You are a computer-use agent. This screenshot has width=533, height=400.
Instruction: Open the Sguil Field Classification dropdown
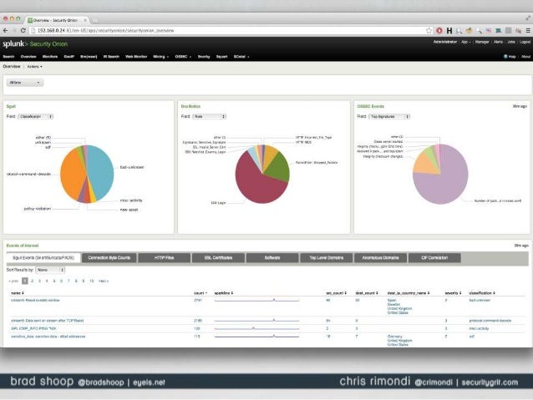coord(36,117)
